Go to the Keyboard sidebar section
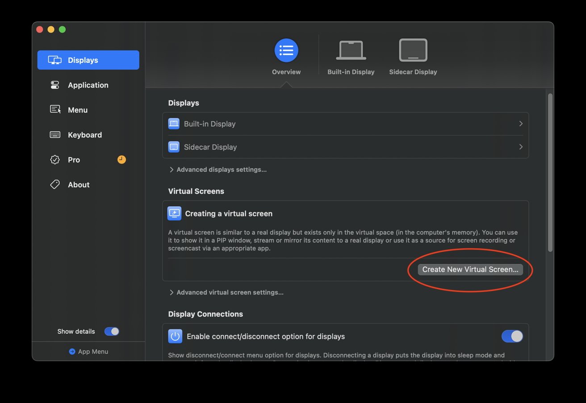The height and width of the screenshot is (403, 586). [x=84, y=135]
